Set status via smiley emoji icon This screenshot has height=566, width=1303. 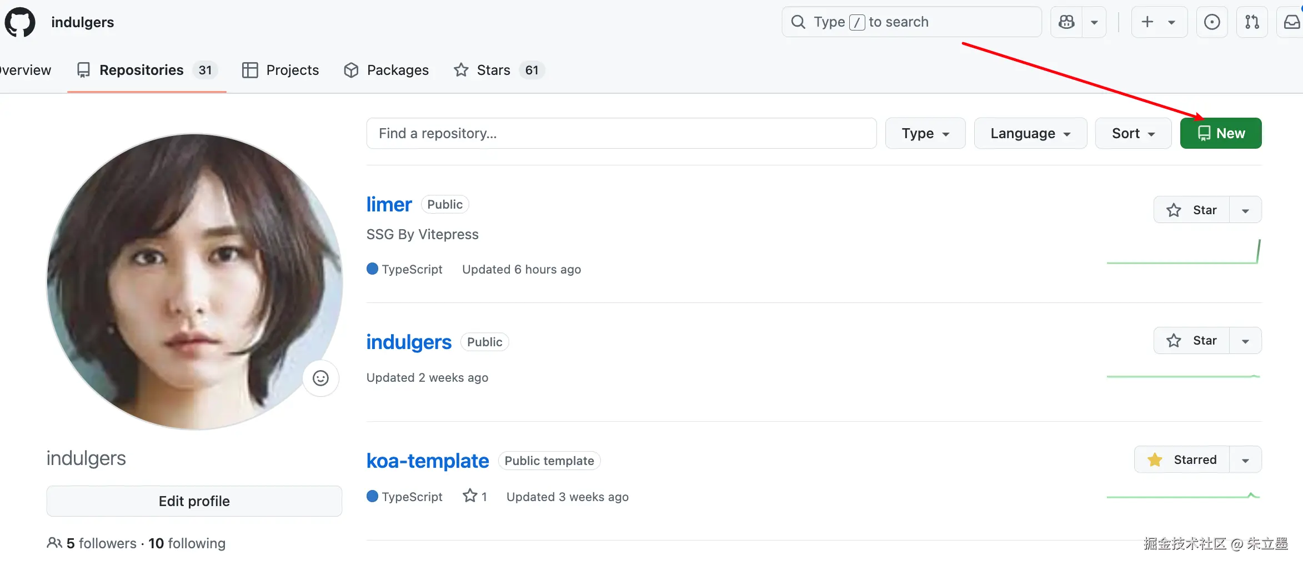(320, 378)
